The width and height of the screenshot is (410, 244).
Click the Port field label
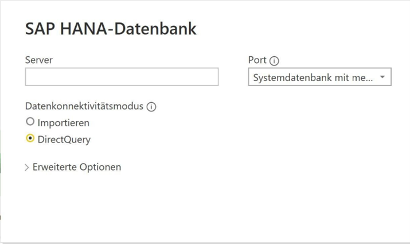[257, 60]
